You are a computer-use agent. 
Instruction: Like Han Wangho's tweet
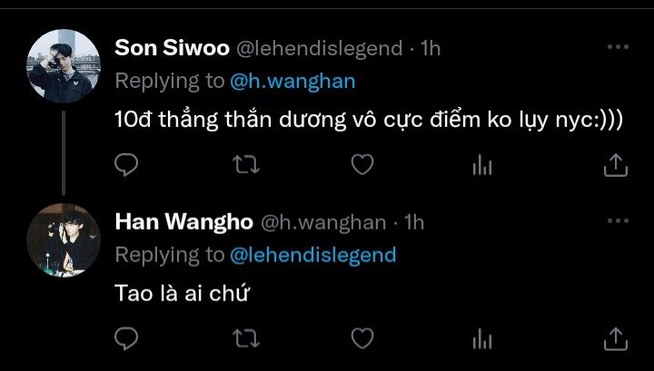(362, 338)
